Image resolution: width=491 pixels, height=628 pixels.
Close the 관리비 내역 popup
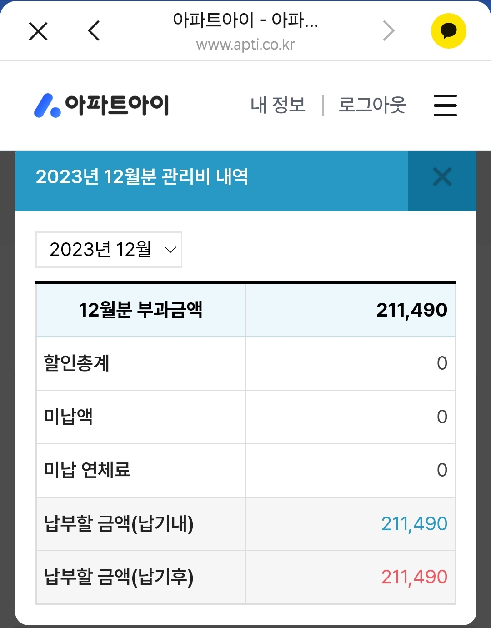(442, 177)
